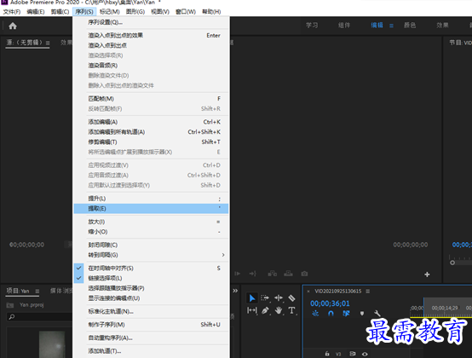Open the VID20210925130615 sequence panel menu

(x=368, y=292)
